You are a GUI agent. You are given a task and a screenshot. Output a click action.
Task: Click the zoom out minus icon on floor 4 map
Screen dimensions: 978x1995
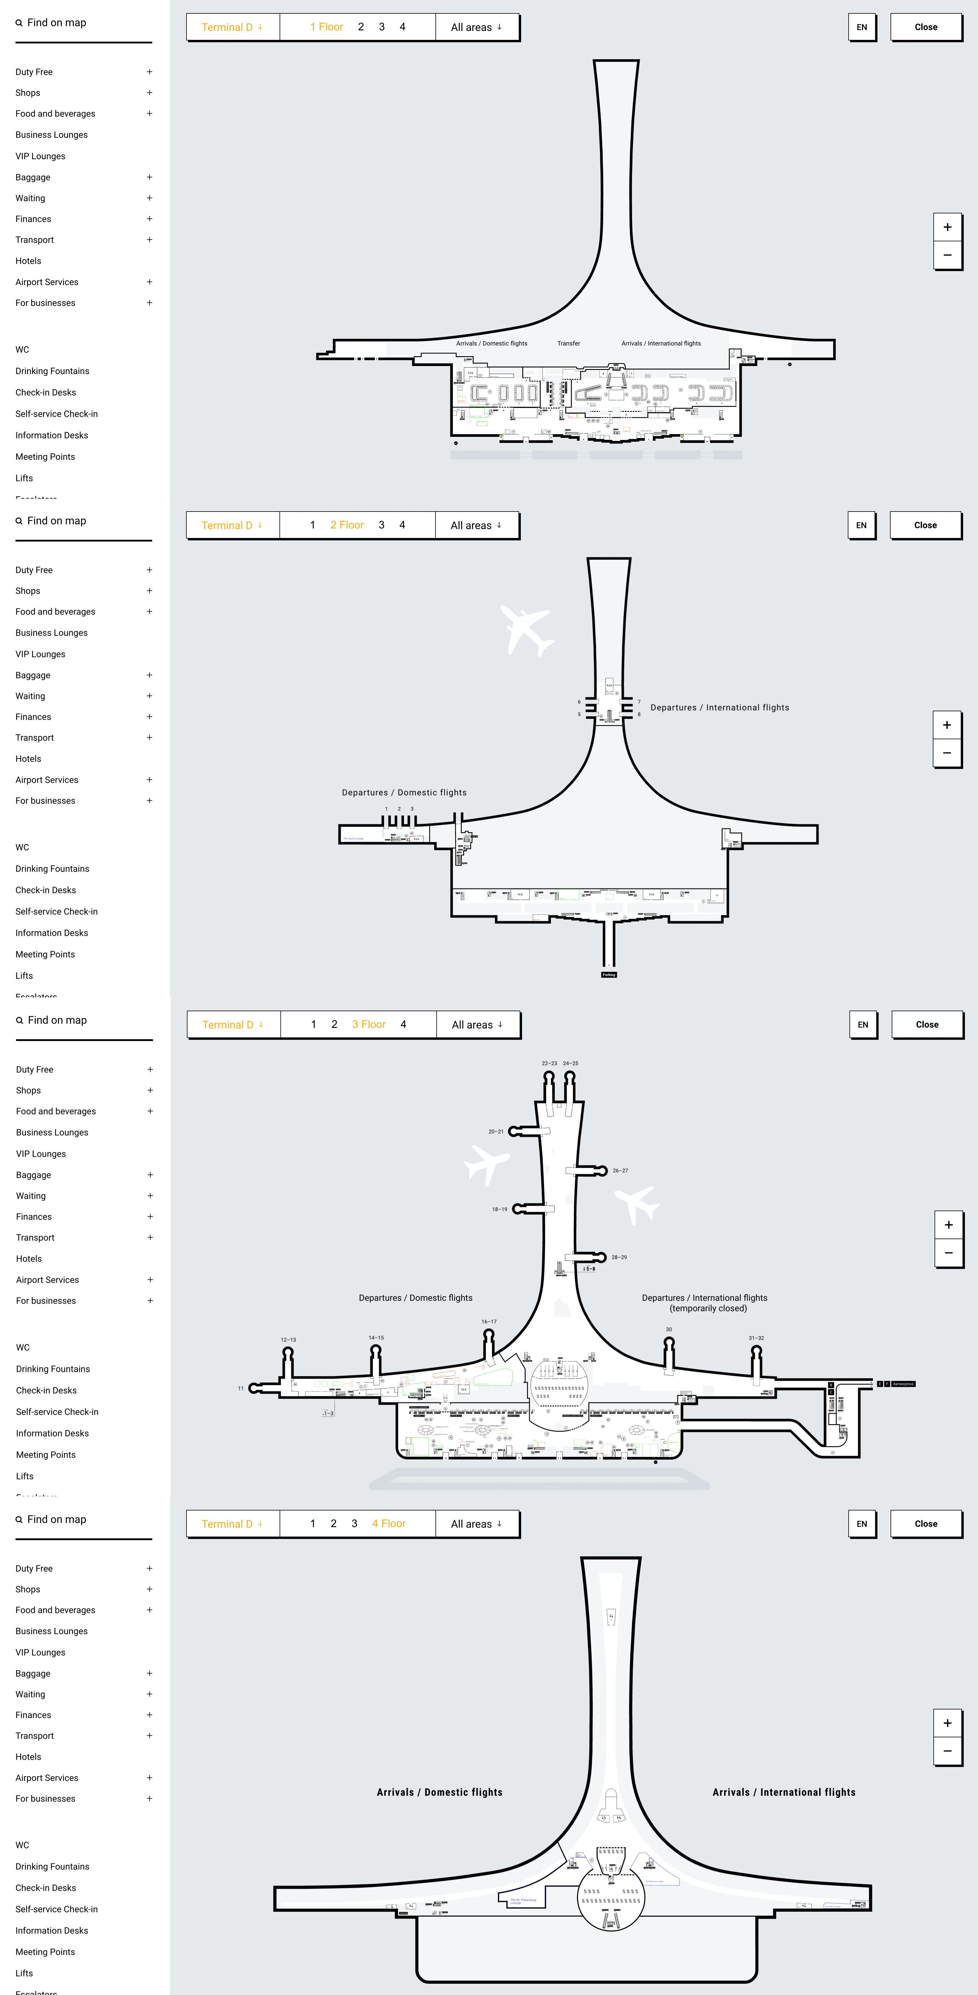click(948, 1751)
